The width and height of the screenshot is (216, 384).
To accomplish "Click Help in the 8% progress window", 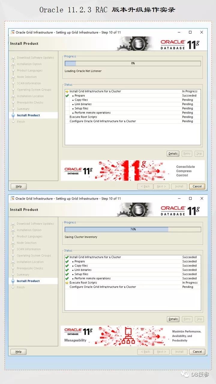I will [19, 186].
